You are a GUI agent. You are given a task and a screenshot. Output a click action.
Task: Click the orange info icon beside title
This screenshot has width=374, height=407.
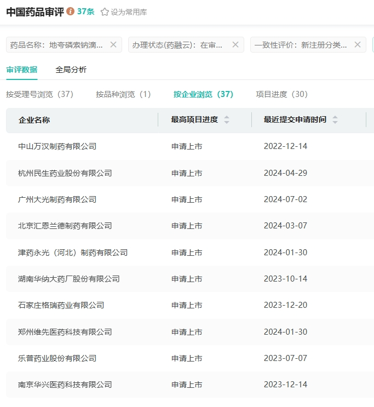point(71,12)
